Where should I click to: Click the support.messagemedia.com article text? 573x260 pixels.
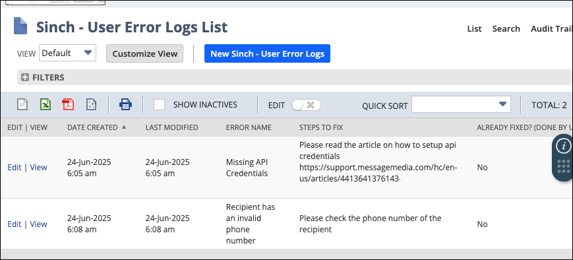click(x=378, y=173)
